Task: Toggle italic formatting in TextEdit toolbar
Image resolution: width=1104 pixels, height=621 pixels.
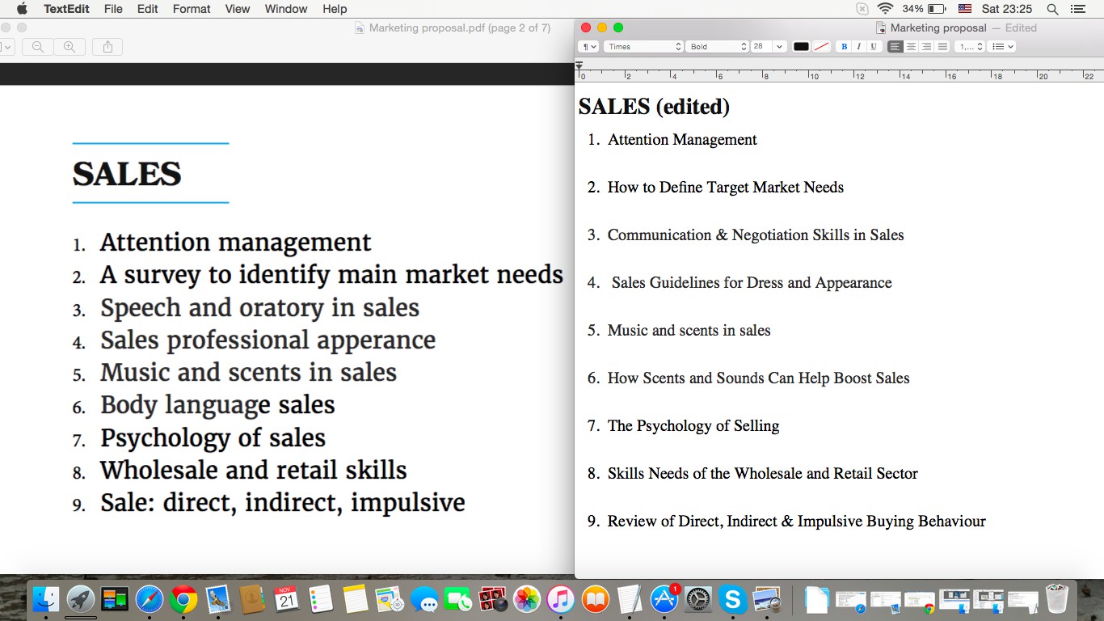Action: (859, 47)
